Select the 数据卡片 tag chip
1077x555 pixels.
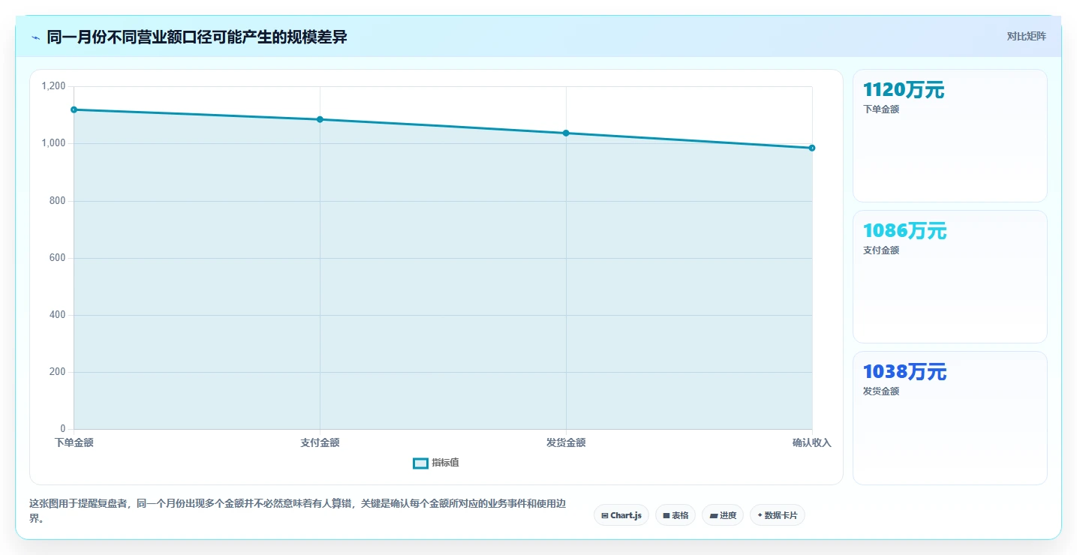click(777, 515)
